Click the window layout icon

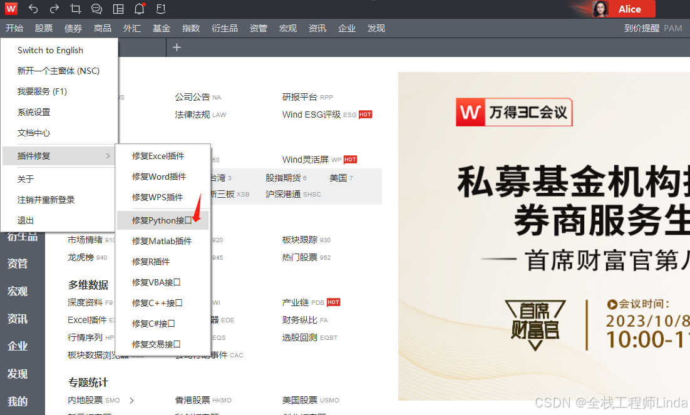(x=118, y=9)
